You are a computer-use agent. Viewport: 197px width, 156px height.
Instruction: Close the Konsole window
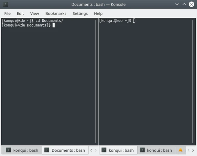point(191,5)
